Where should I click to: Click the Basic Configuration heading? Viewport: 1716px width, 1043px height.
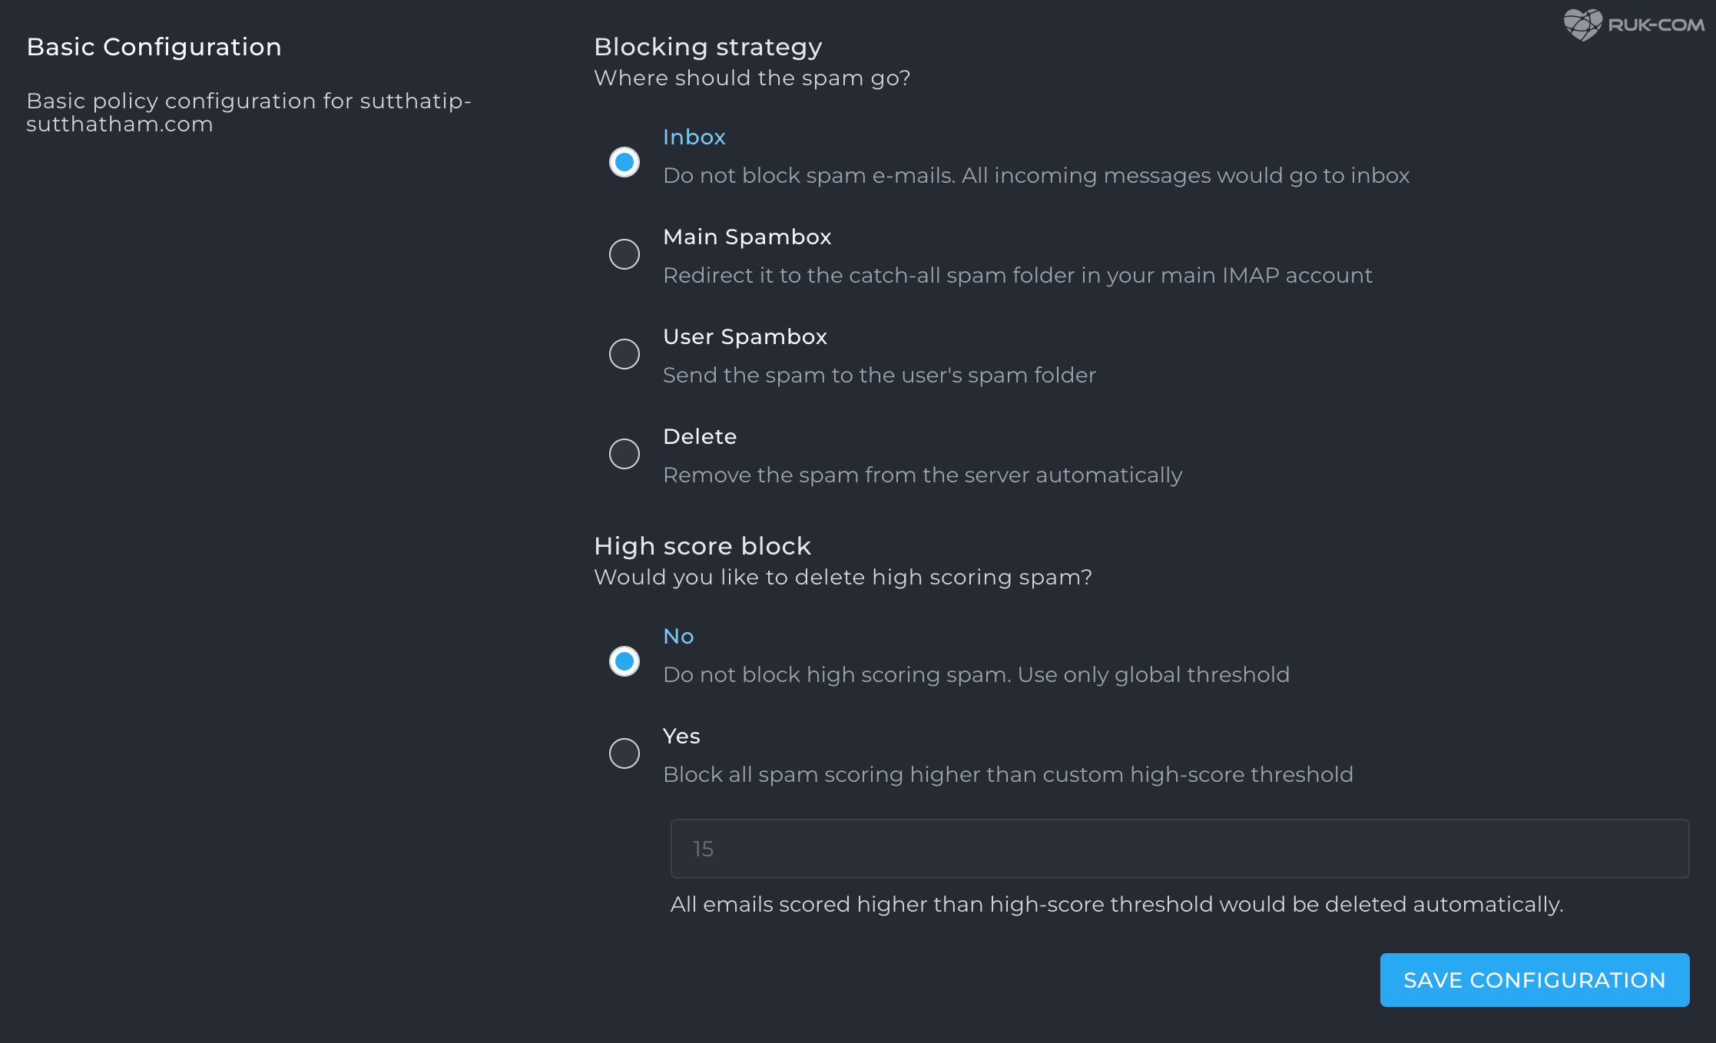point(154,48)
